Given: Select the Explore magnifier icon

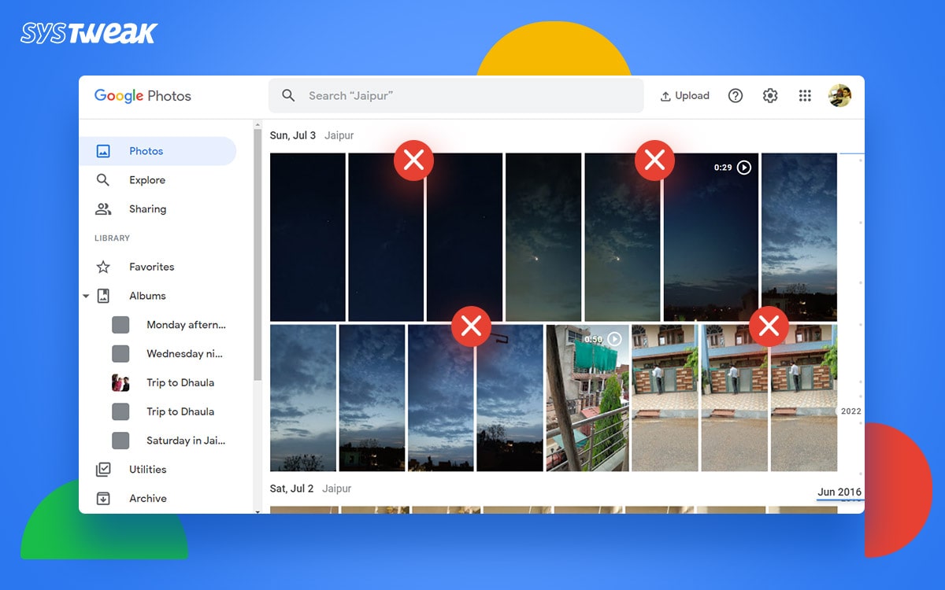Looking at the screenshot, I should click(x=103, y=179).
